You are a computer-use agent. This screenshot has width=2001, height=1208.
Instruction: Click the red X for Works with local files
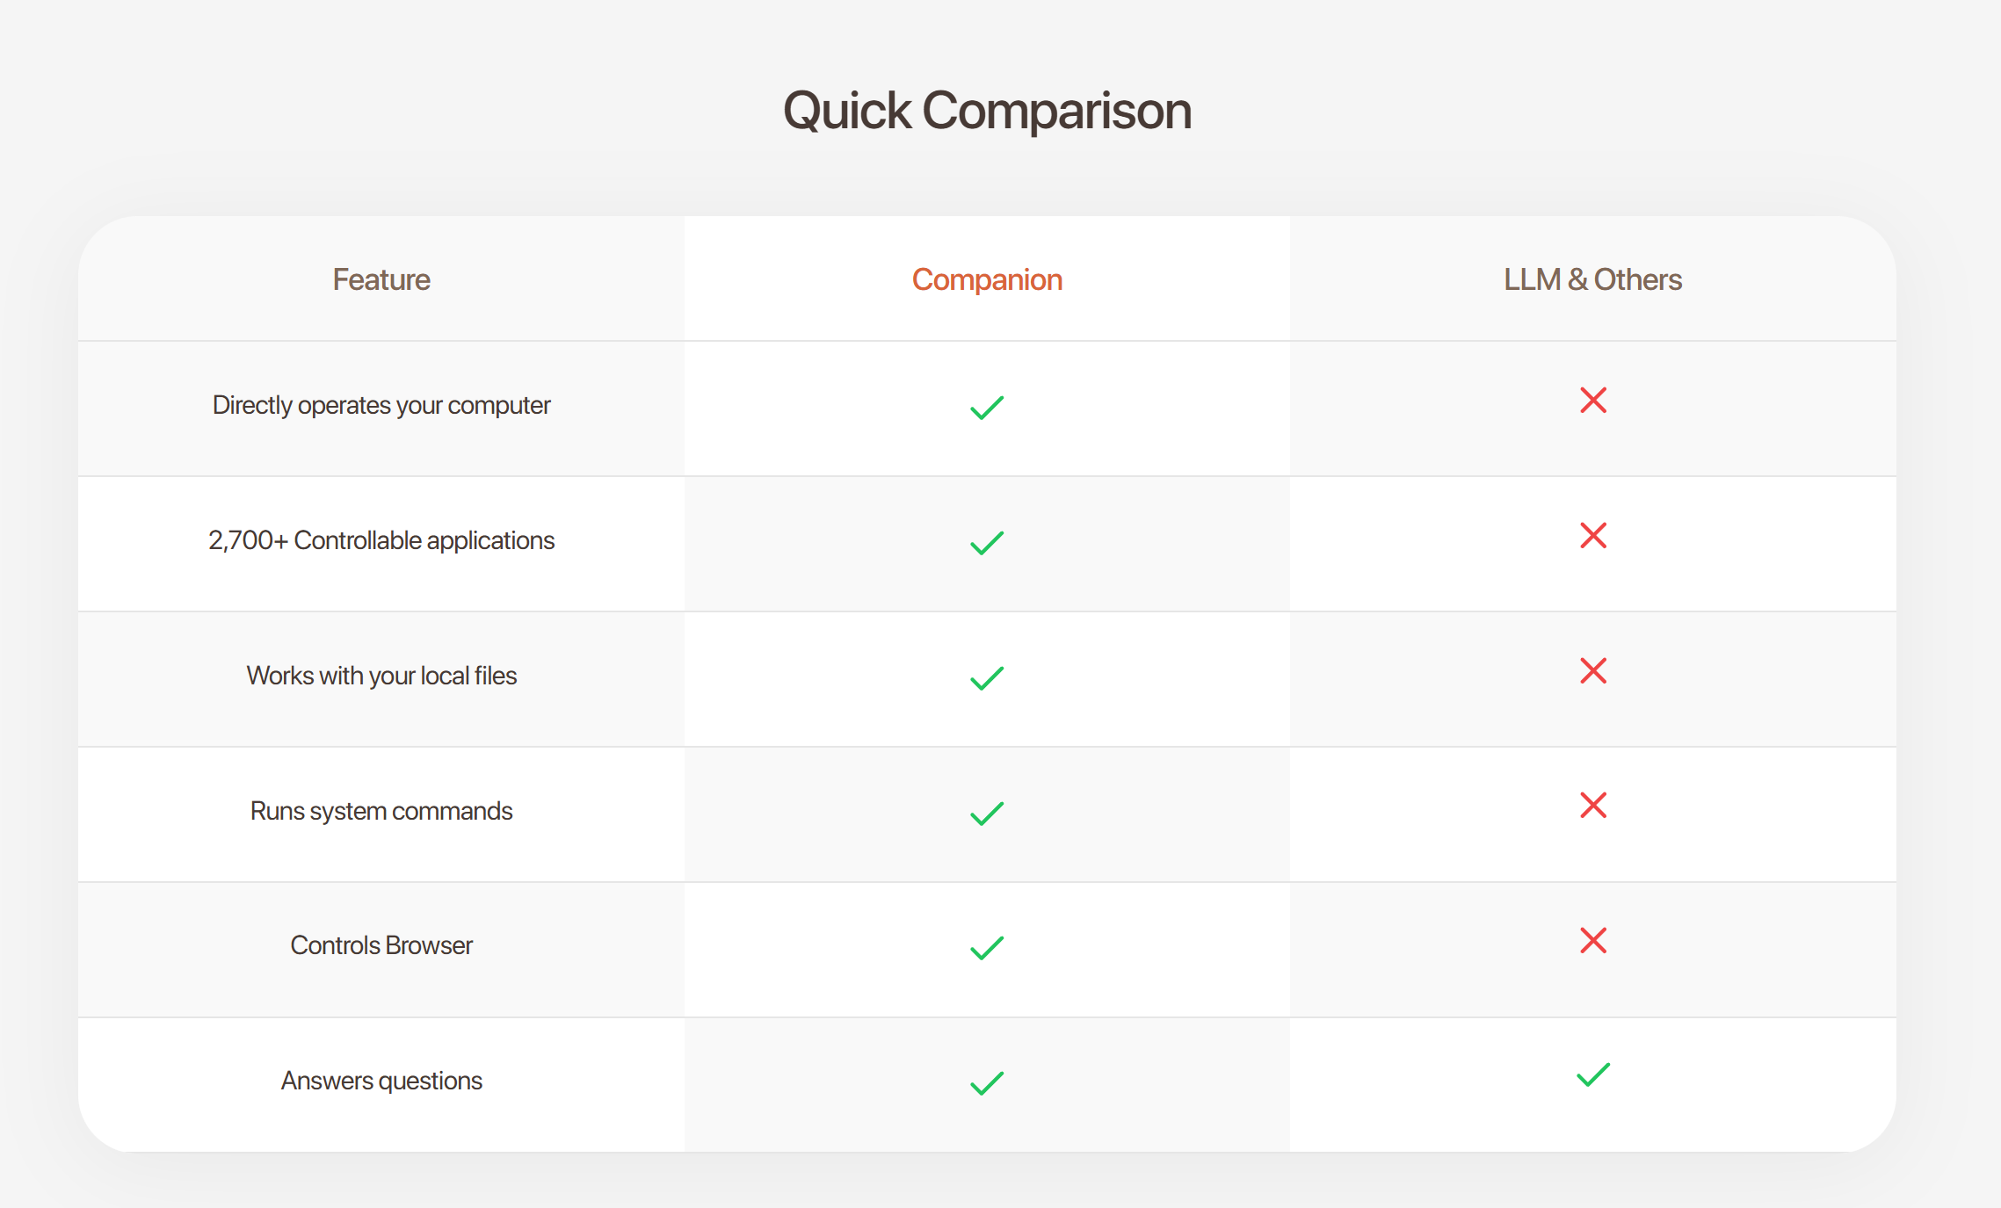(x=1592, y=671)
